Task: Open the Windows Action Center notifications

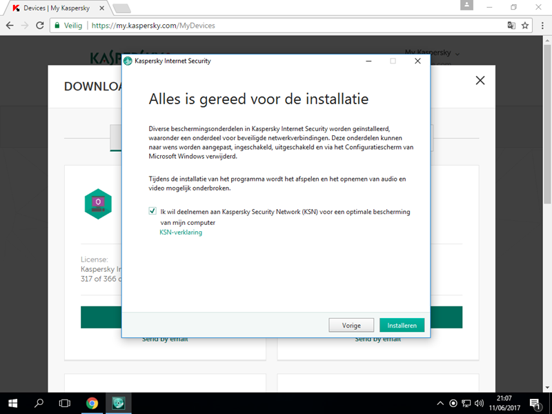Action: (x=534, y=403)
